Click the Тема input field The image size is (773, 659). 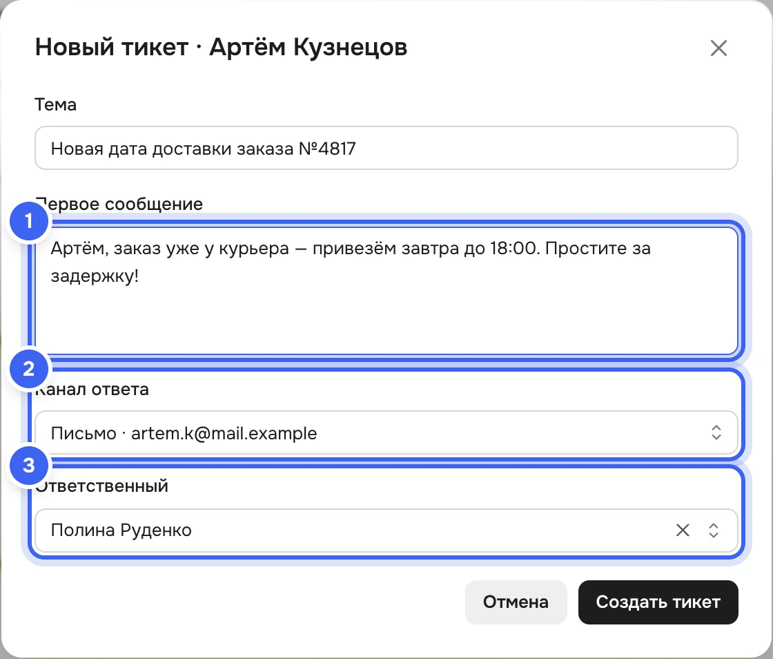(386, 148)
